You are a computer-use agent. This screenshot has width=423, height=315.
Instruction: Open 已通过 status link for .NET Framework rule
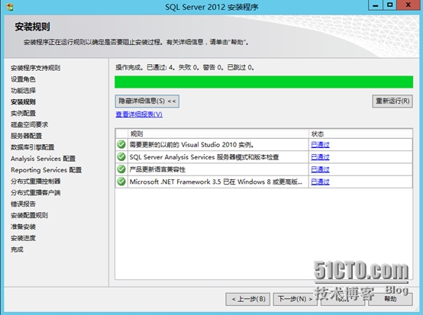[x=320, y=182]
